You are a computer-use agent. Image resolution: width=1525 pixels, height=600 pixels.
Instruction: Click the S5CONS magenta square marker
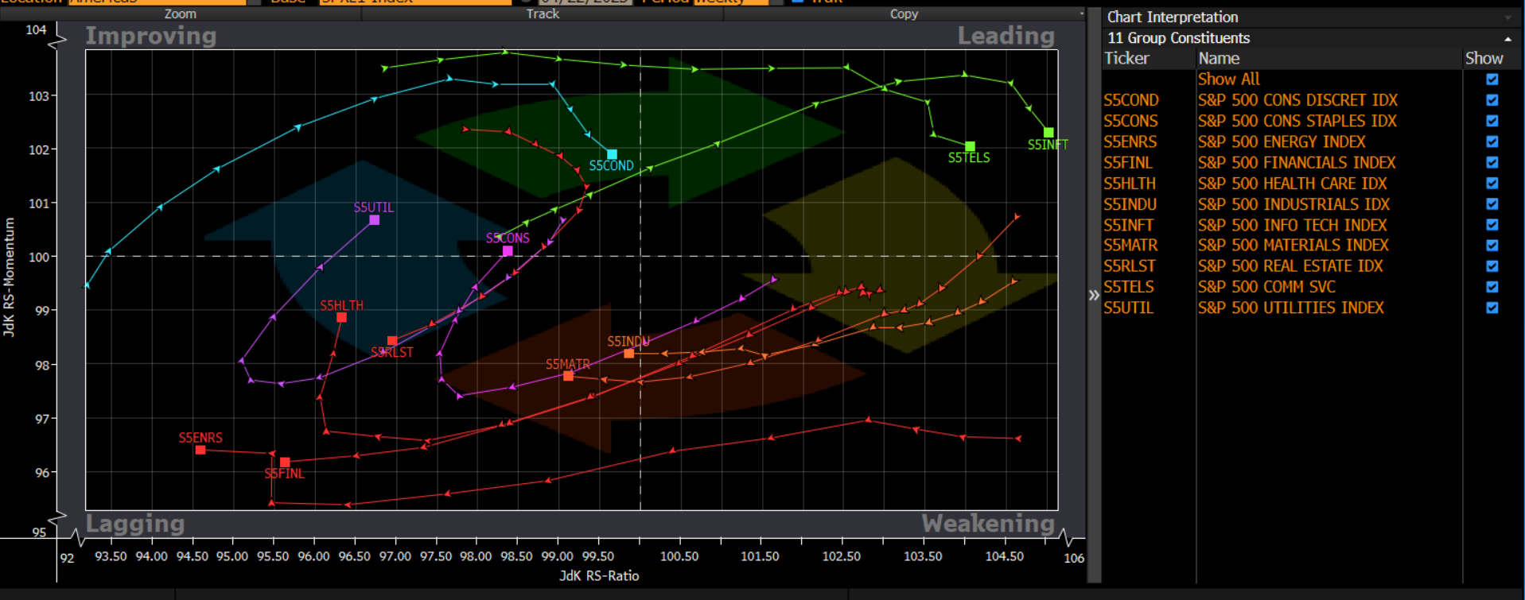click(508, 251)
